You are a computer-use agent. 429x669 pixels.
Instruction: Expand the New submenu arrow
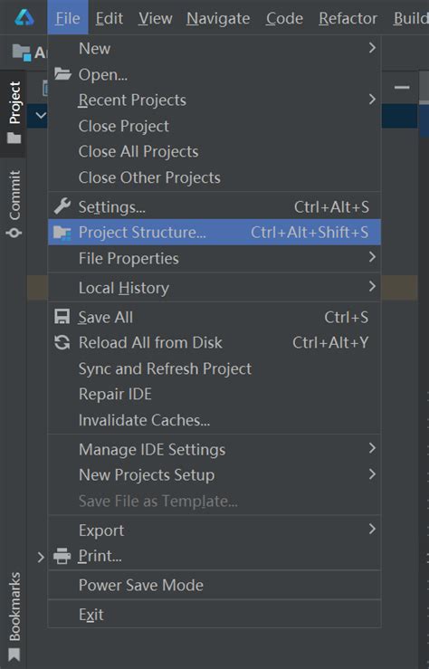[372, 48]
